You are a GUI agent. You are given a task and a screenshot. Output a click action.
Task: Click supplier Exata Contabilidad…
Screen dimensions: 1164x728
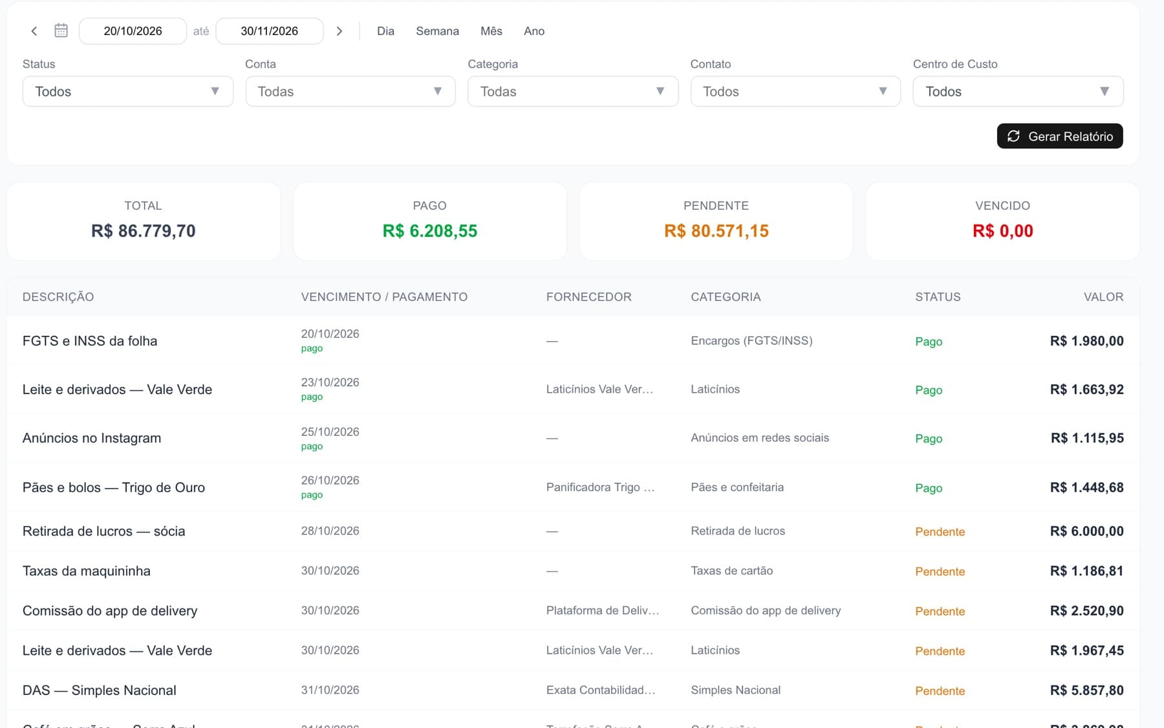(601, 690)
